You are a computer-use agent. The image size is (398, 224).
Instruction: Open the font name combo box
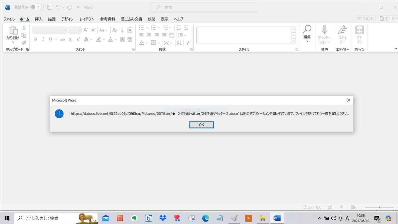[50, 30]
